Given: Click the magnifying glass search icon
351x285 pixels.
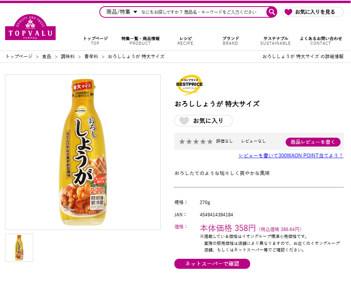Looking at the screenshot, I should click(271, 12).
